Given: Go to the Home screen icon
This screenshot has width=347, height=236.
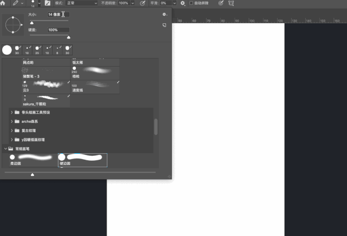Looking at the screenshot, I should (3, 3).
